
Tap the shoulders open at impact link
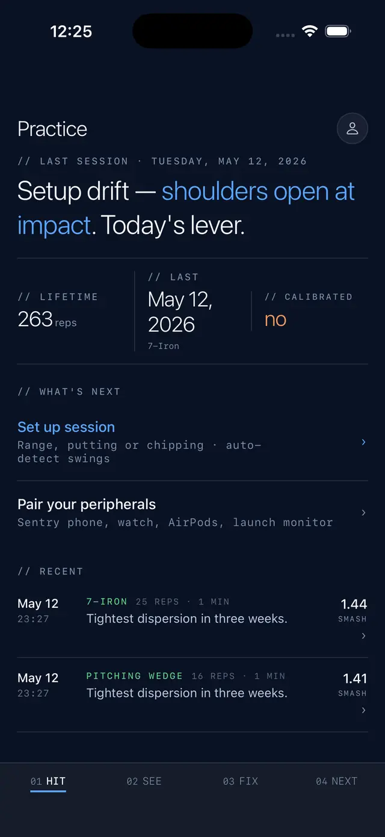tap(186, 208)
